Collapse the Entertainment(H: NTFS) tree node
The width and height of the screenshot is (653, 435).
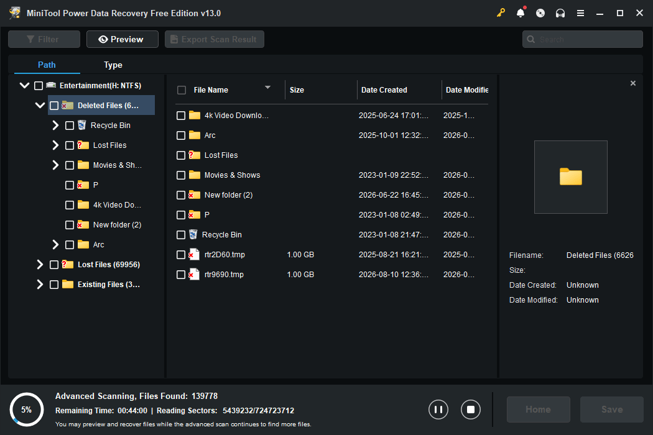pyautogui.click(x=25, y=85)
